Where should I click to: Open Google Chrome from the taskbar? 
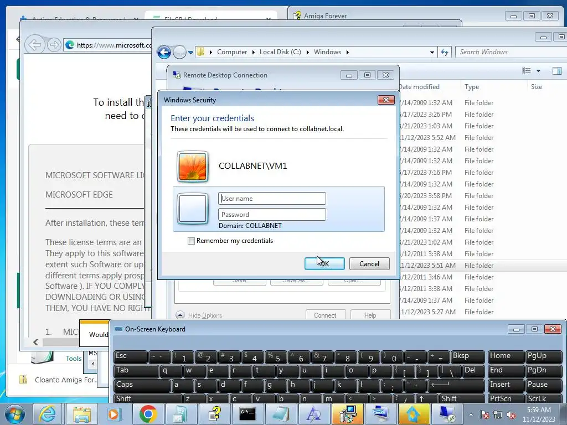148,414
